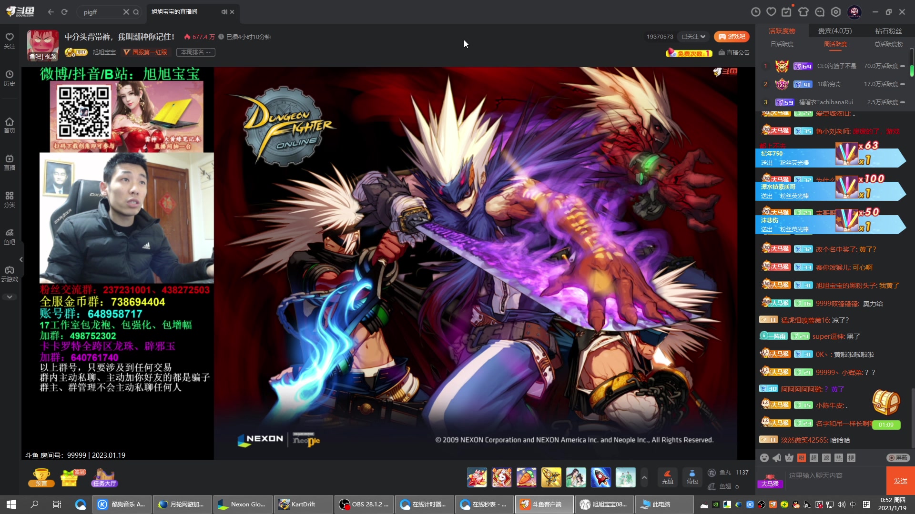Close the 旭旭宝宝的直播间 tab

click(x=232, y=12)
